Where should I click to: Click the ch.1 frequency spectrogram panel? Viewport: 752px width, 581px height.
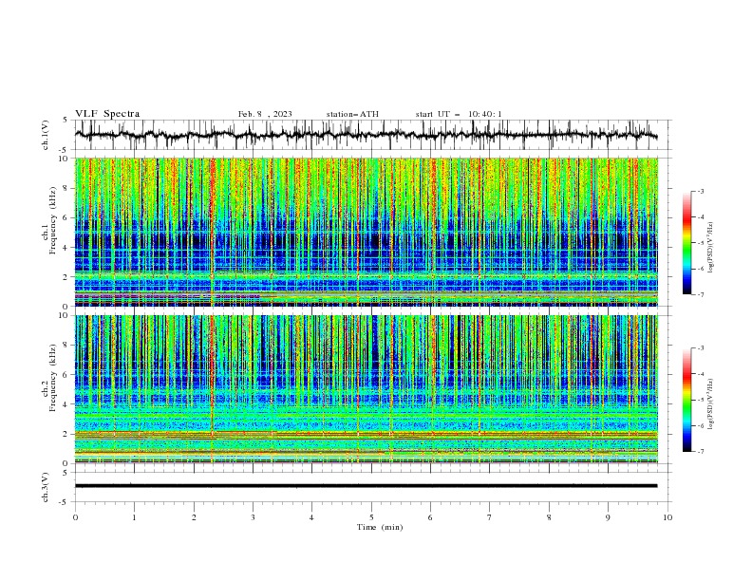(x=366, y=232)
